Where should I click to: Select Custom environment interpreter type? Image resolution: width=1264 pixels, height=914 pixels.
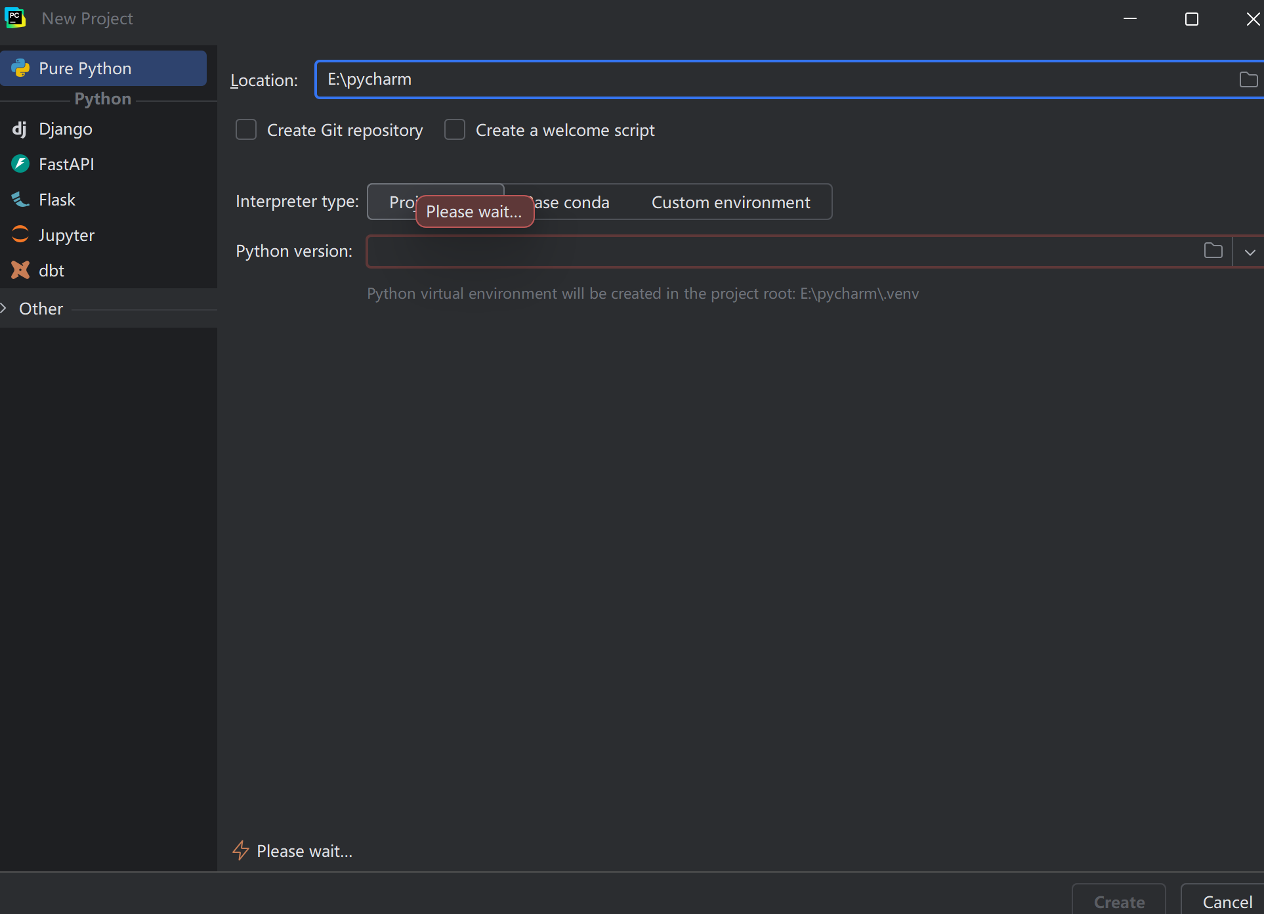730,202
